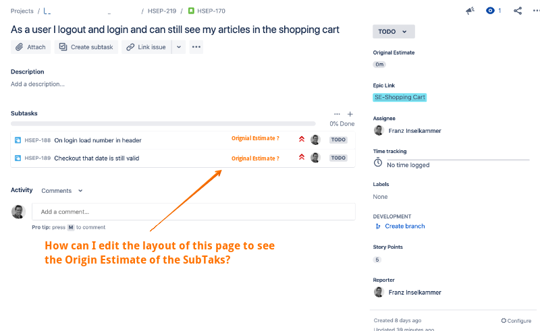This screenshot has height=331, width=540.
Task: Open the TODO status dropdown
Action: [394, 32]
